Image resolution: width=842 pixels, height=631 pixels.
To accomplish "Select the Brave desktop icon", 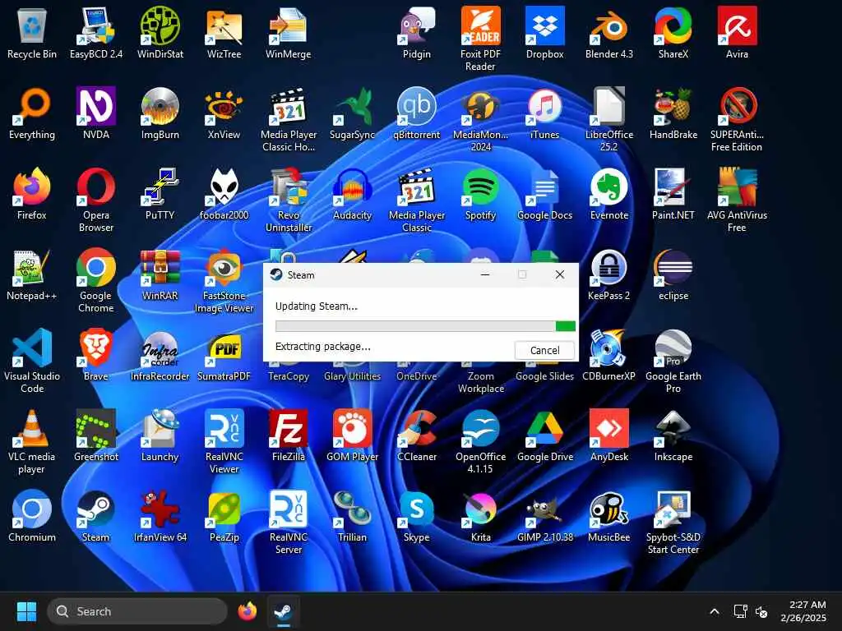I will [x=96, y=355].
